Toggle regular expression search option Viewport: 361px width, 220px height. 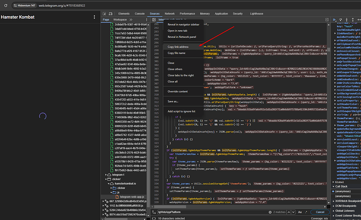coord(306,212)
